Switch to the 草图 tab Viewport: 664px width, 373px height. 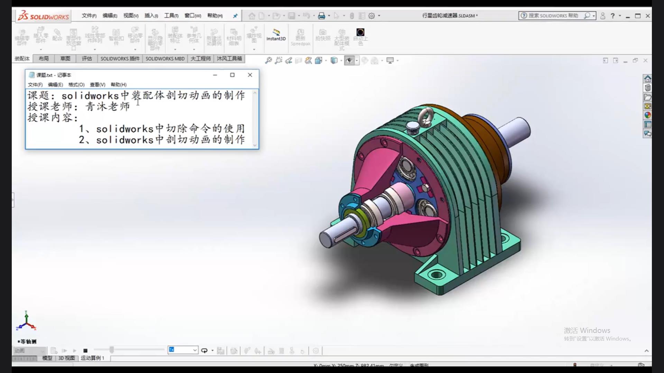pyautogui.click(x=65, y=59)
